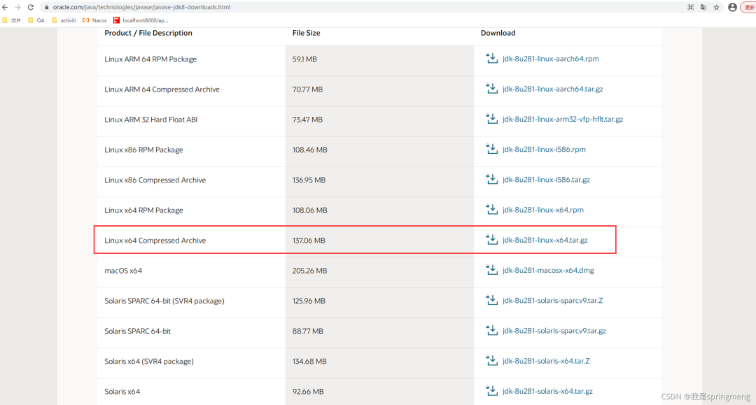Open jdk-8u281-solaris-sparcv9.tar.gz link
This screenshot has width=756, height=405.
[554, 330]
